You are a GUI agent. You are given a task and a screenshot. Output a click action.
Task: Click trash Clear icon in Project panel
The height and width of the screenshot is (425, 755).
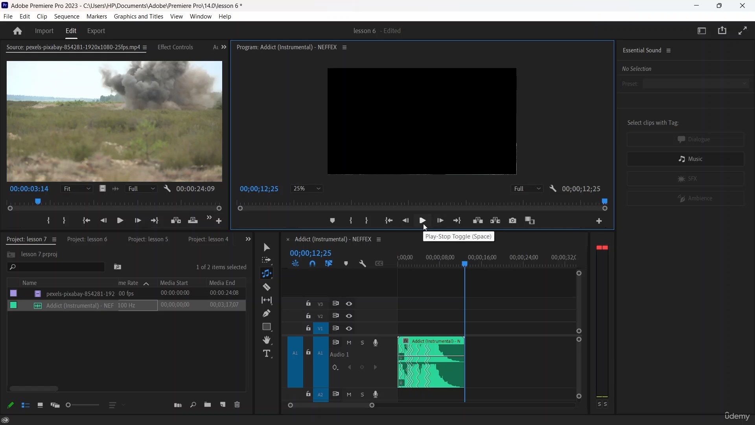point(237,405)
